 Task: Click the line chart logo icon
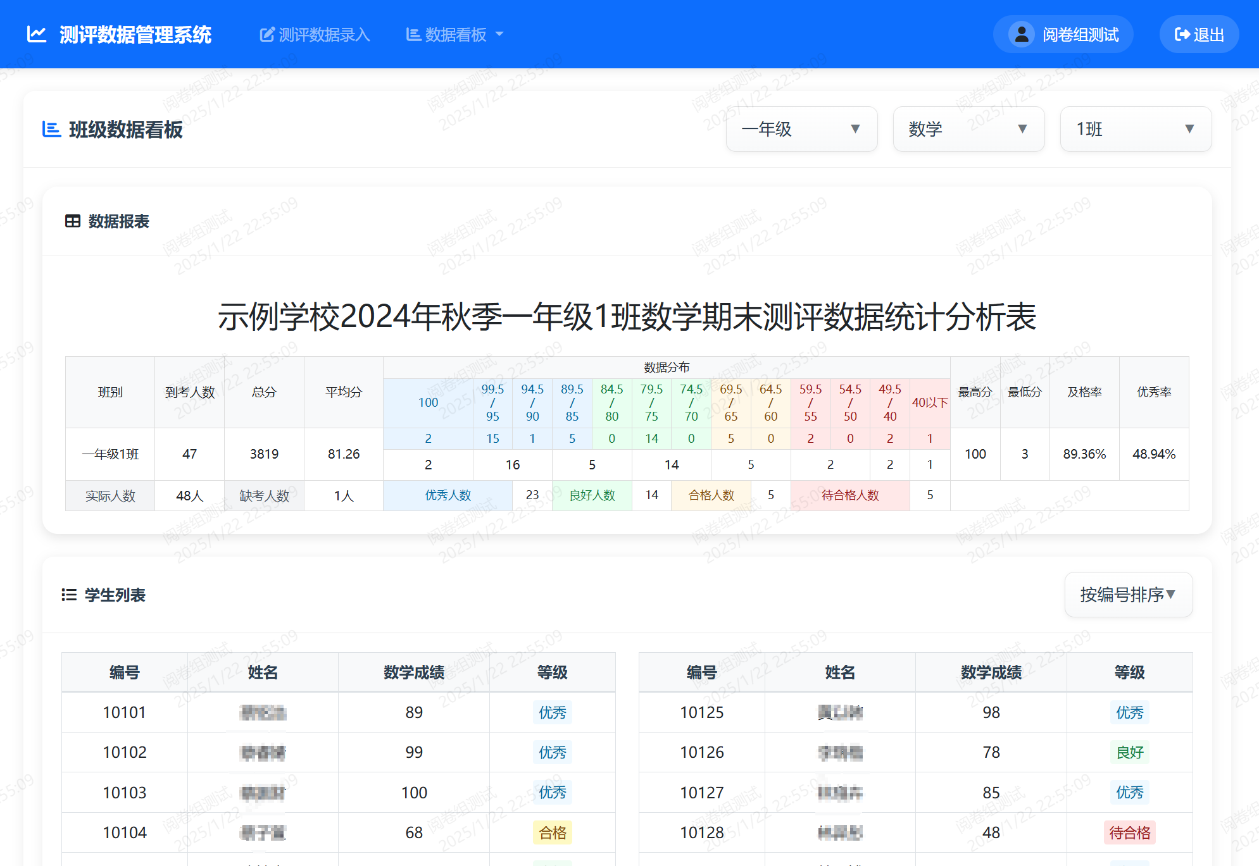pos(36,34)
